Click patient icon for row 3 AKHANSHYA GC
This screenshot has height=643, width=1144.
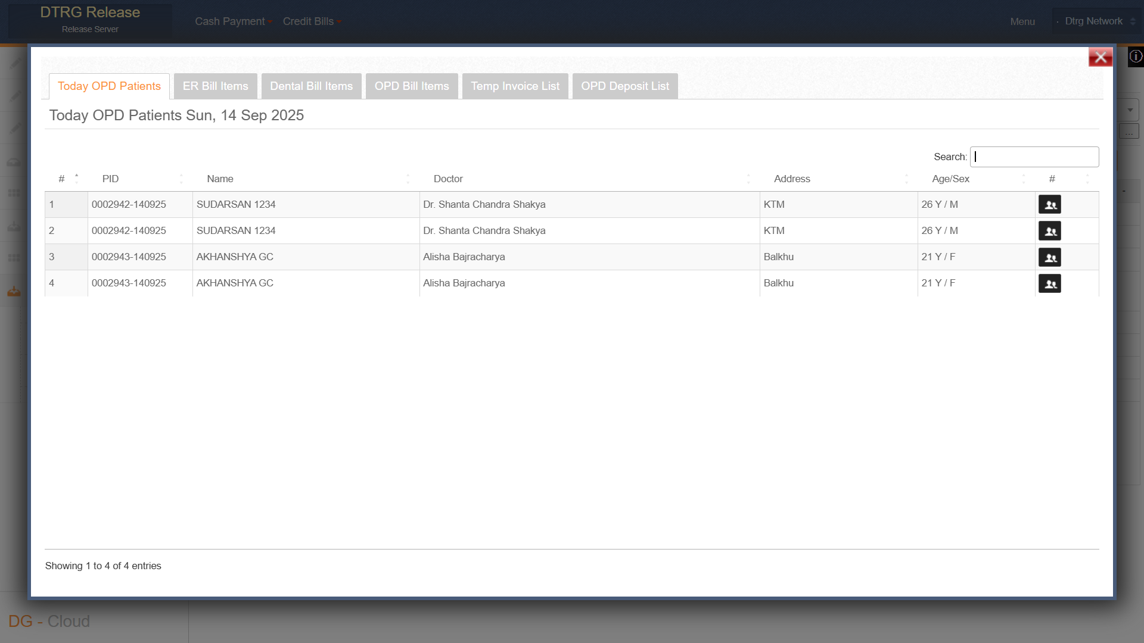(x=1049, y=257)
